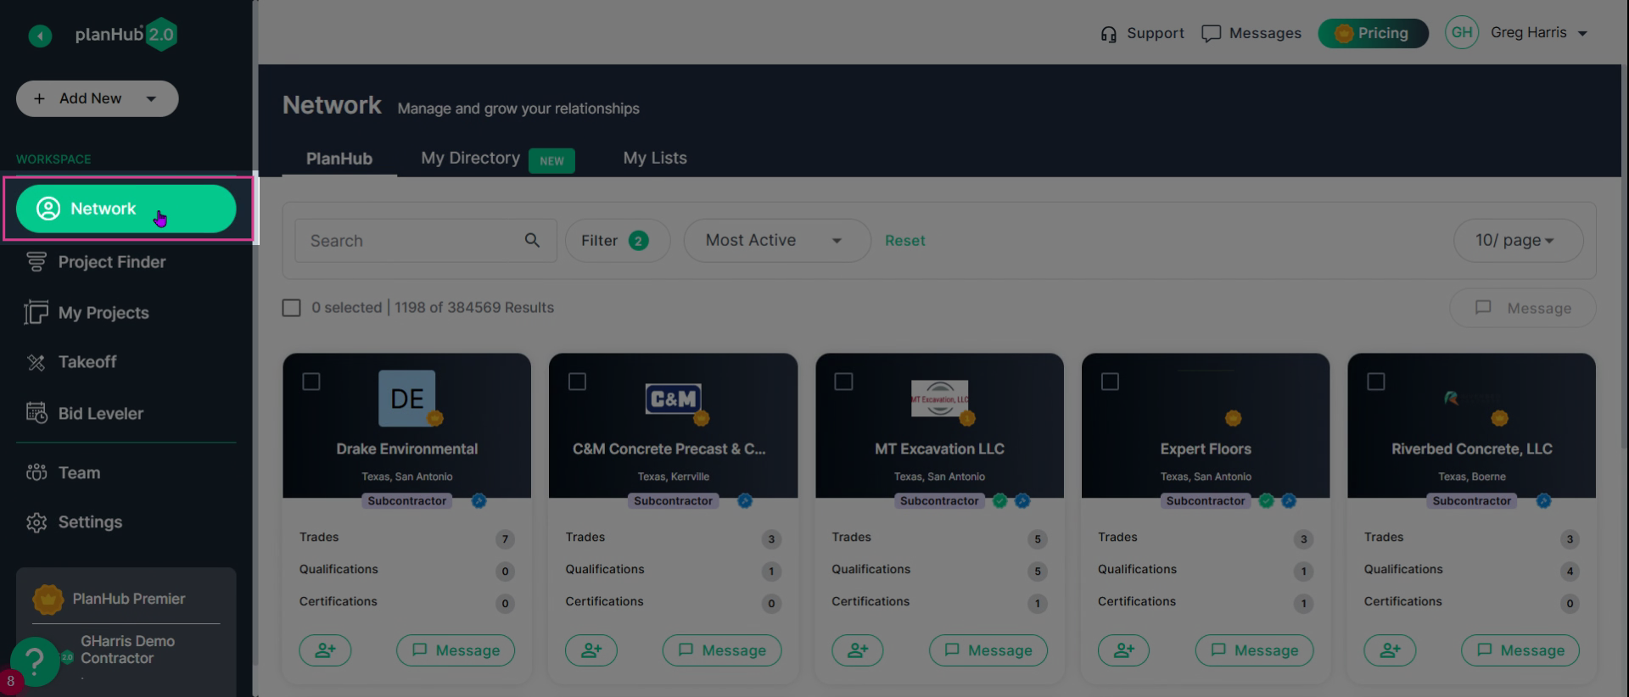Click the Expert Floors company name
The height and width of the screenshot is (697, 1629).
click(x=1206, y=449)
